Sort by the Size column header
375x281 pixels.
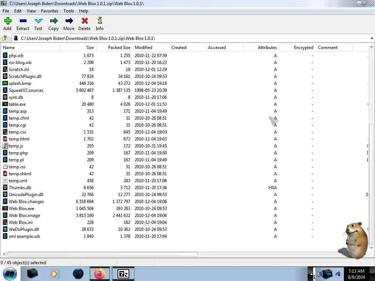(x=78, y=47)
